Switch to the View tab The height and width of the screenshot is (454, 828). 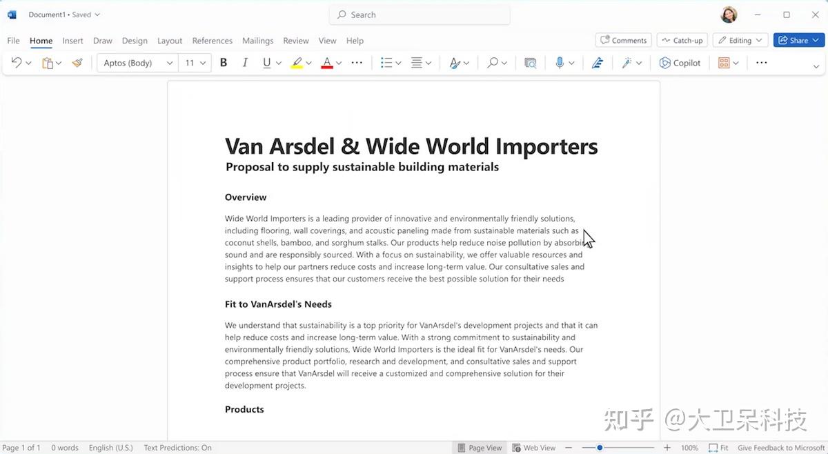pos(327,41)
